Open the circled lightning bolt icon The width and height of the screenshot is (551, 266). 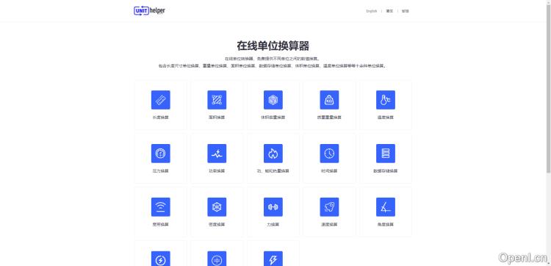161,259
